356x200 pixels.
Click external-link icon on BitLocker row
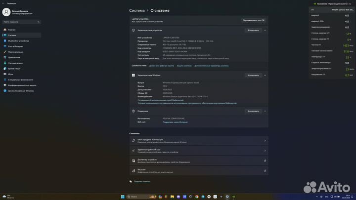(265, 171)
